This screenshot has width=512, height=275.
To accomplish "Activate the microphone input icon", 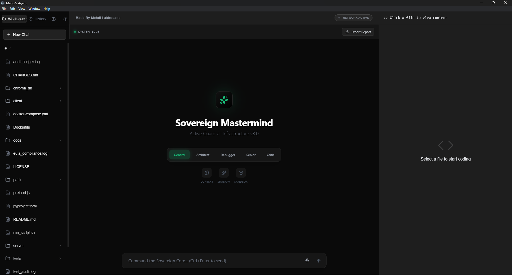I will (307, 261).
